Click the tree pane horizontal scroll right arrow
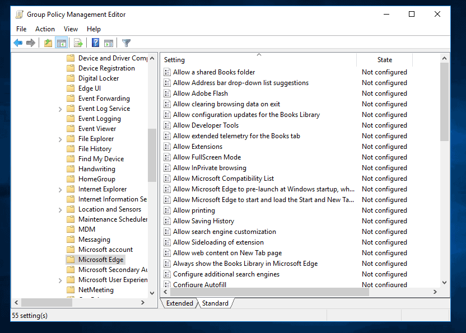 143,302
